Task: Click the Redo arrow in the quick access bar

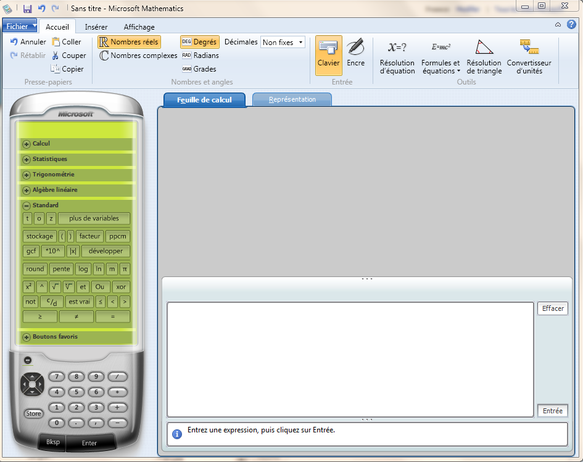Action: (56, 8)
